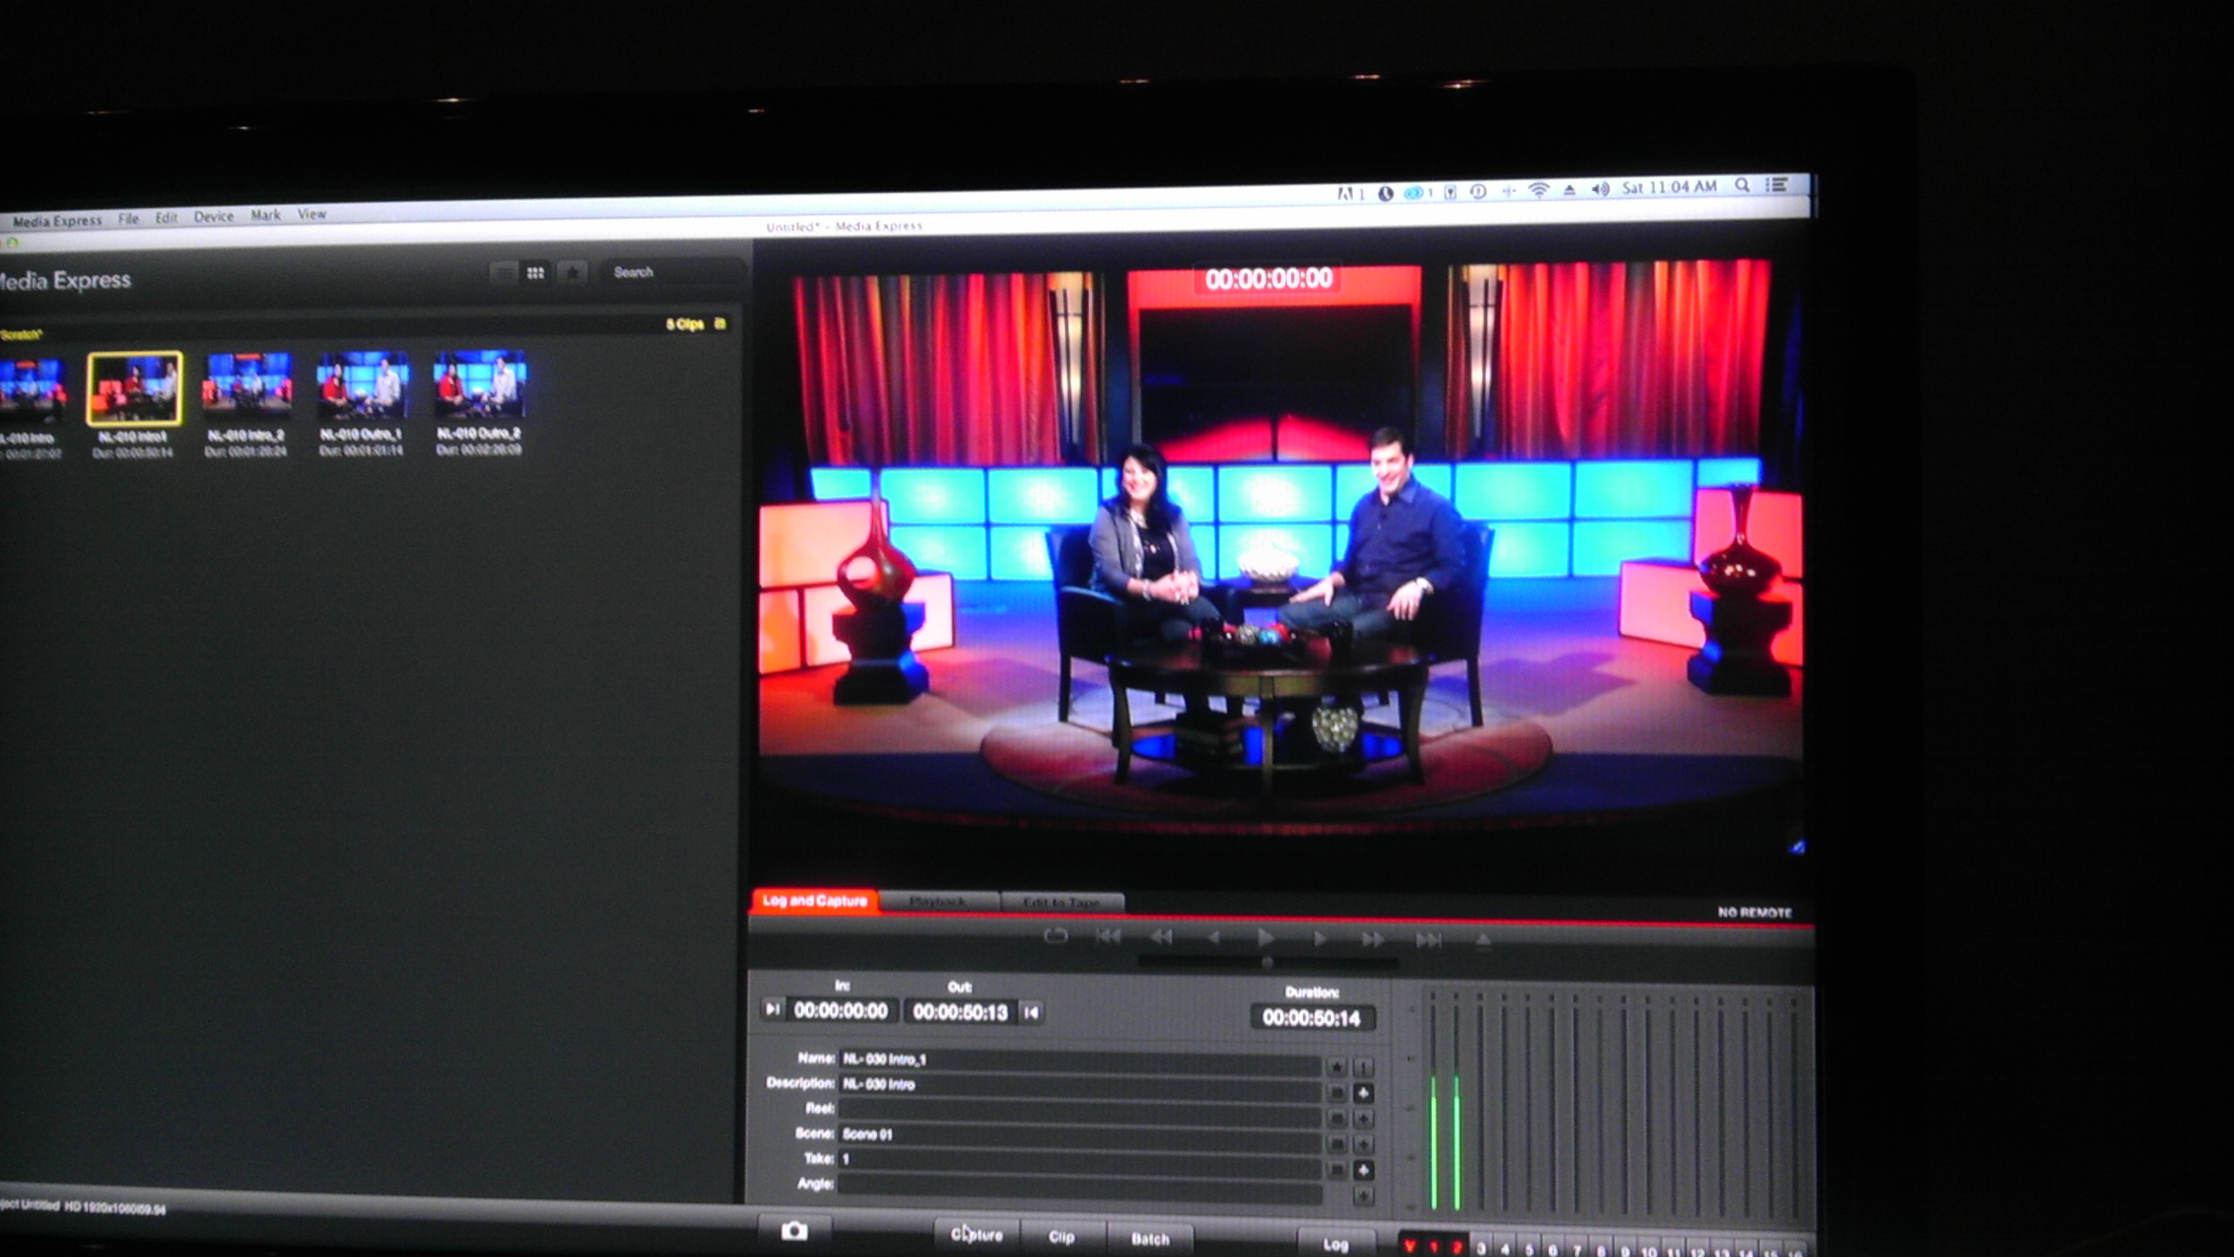Show favorites with the star icon
The height and width of the screenshot is (1257, 2234).
(572, 273)
